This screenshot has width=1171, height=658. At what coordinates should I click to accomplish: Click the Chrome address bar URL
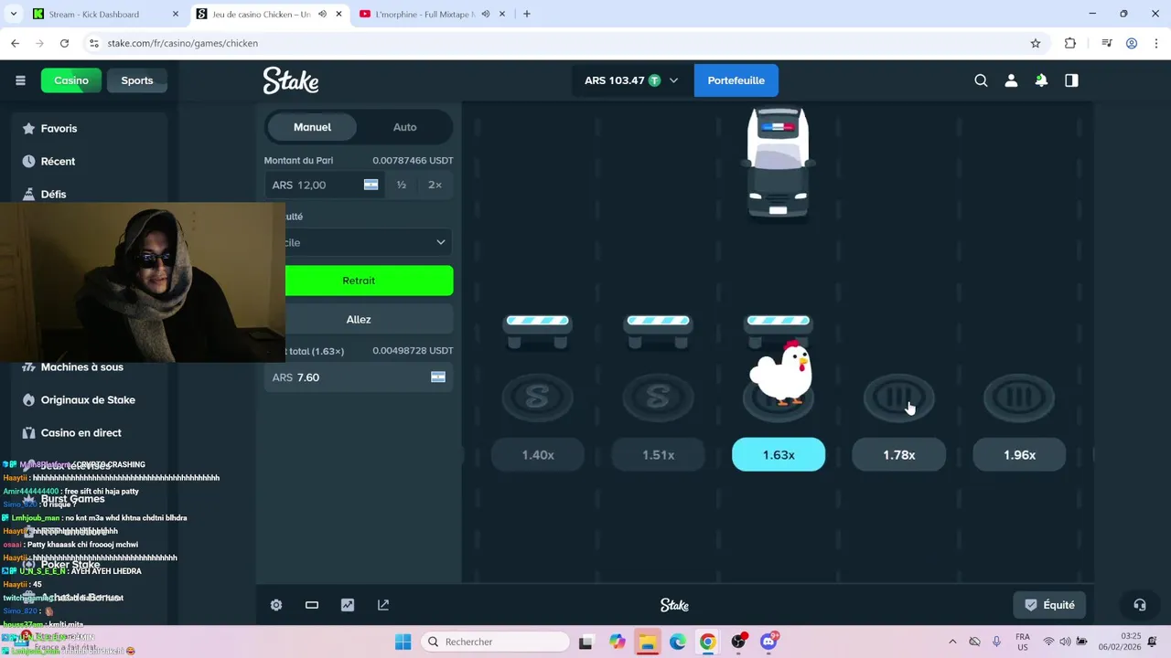point(183,43)
